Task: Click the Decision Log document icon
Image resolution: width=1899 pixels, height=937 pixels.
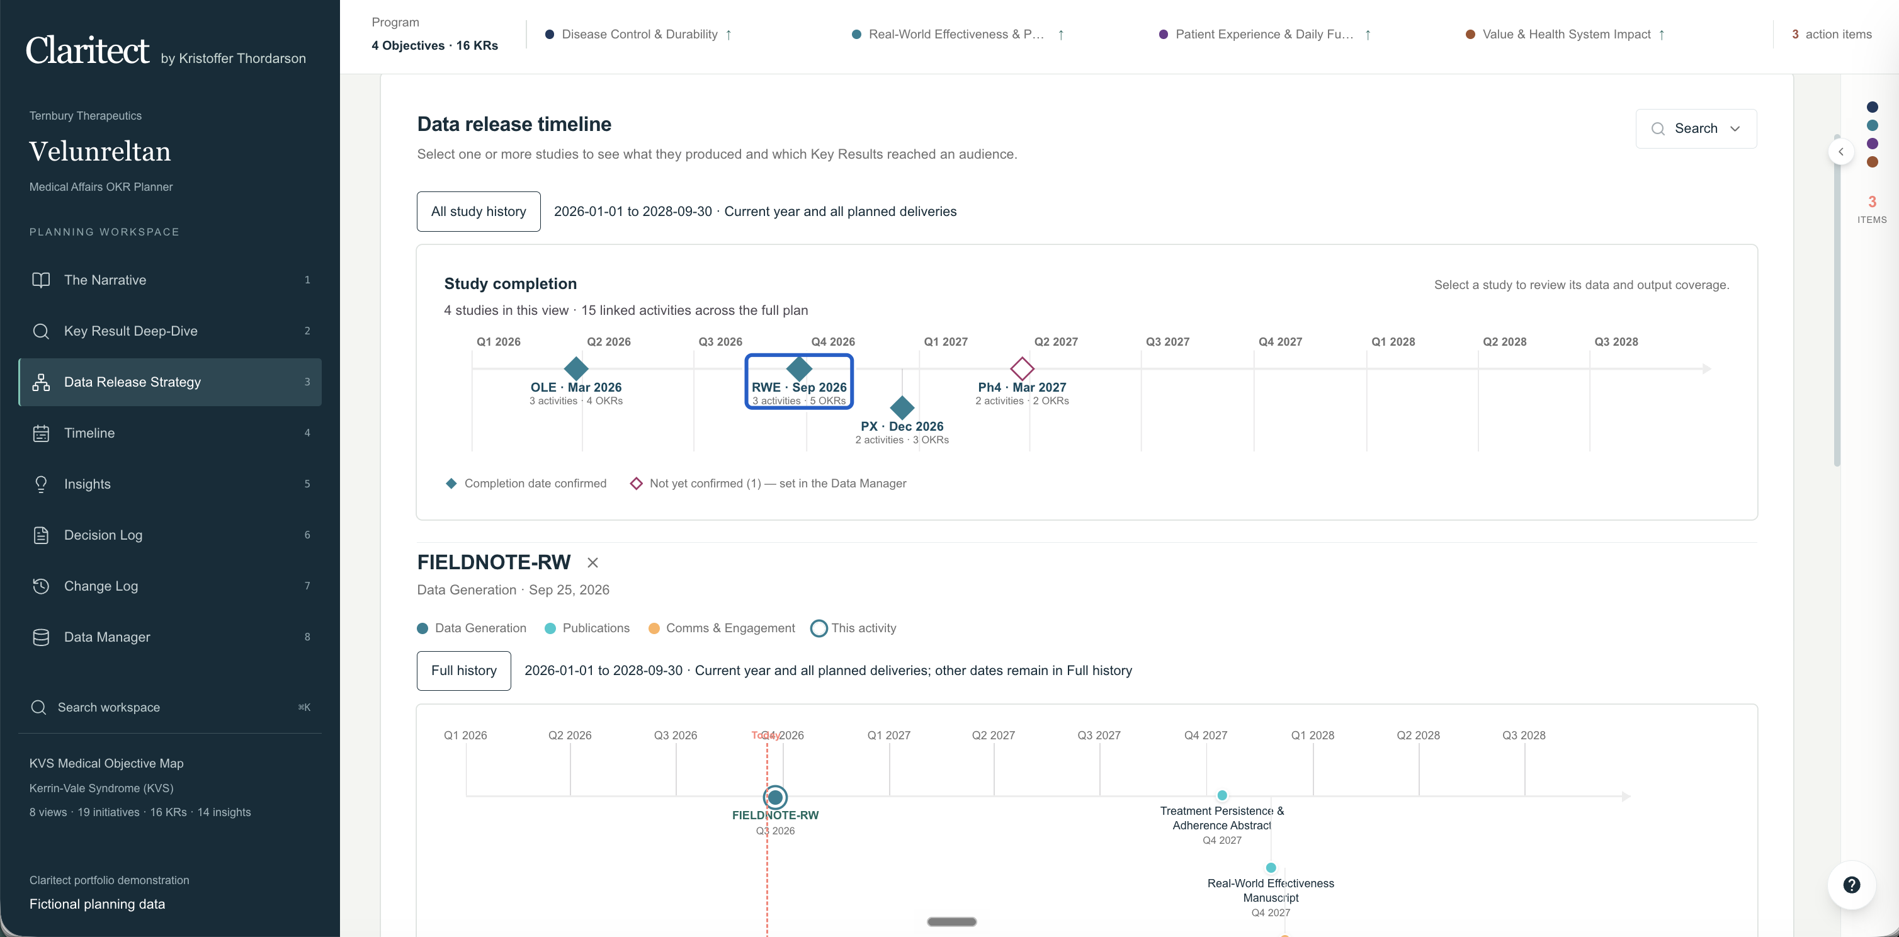Action: 42,535
